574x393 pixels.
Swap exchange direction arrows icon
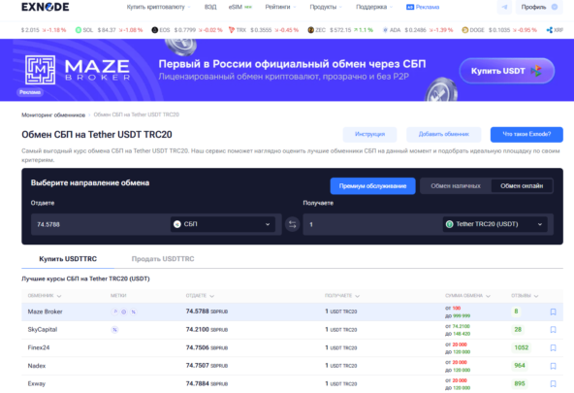coord(292,224)
